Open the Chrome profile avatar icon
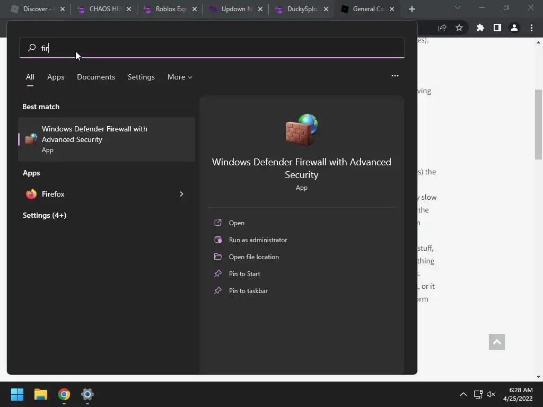 [x=514, y=28]
